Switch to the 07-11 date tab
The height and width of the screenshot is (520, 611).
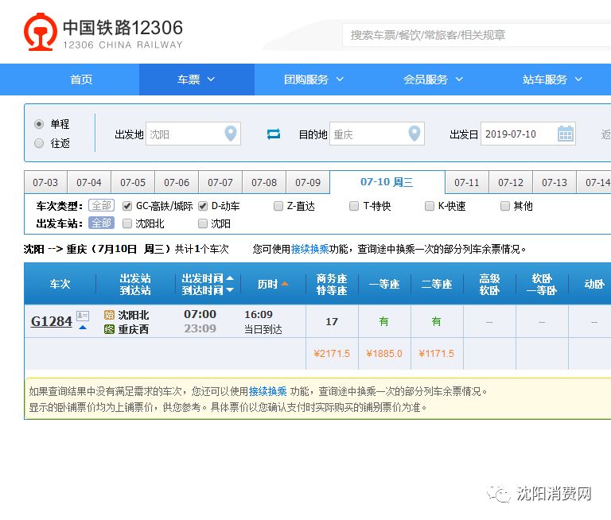[x=467, y=183]
